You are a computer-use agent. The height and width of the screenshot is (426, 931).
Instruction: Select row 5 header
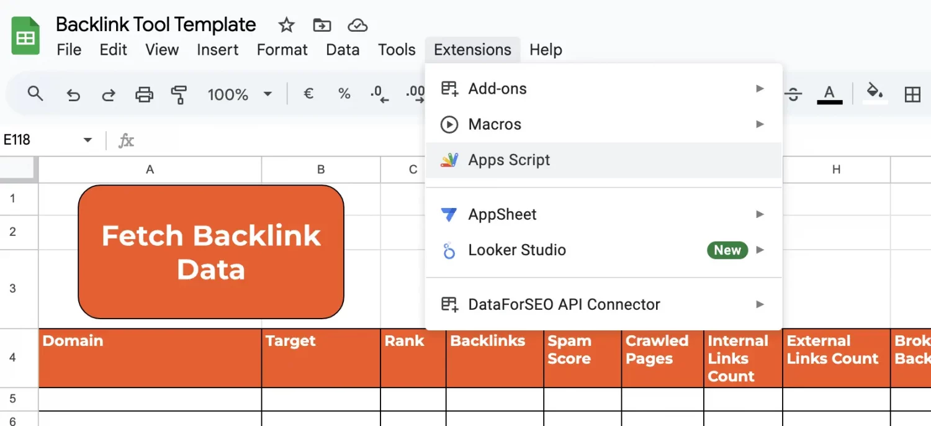[19, 399]
